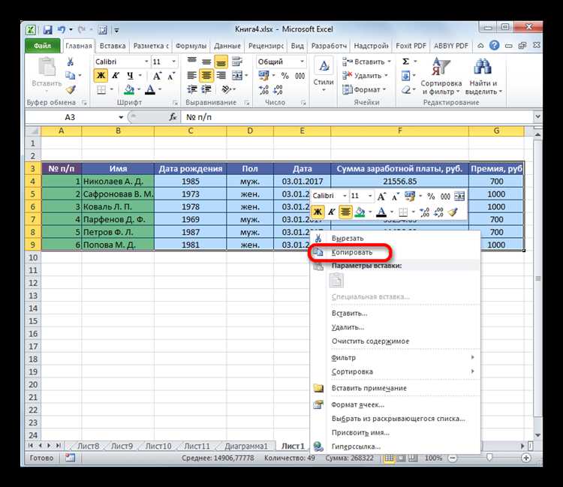Align text left in ribbon
Viewport: 563px width, 487px height.
pyautogui.click(x=192, y=75)
